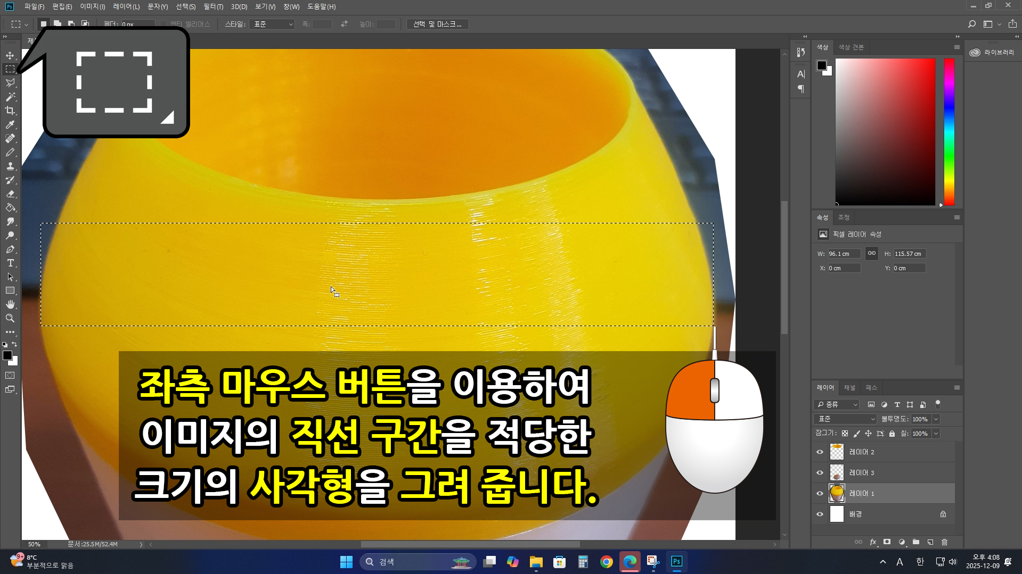Screen dimensions: 1022x574
Task: Open the layer filter 종류 dropdown
Action: pyautogui.click(x=837, y=404)
